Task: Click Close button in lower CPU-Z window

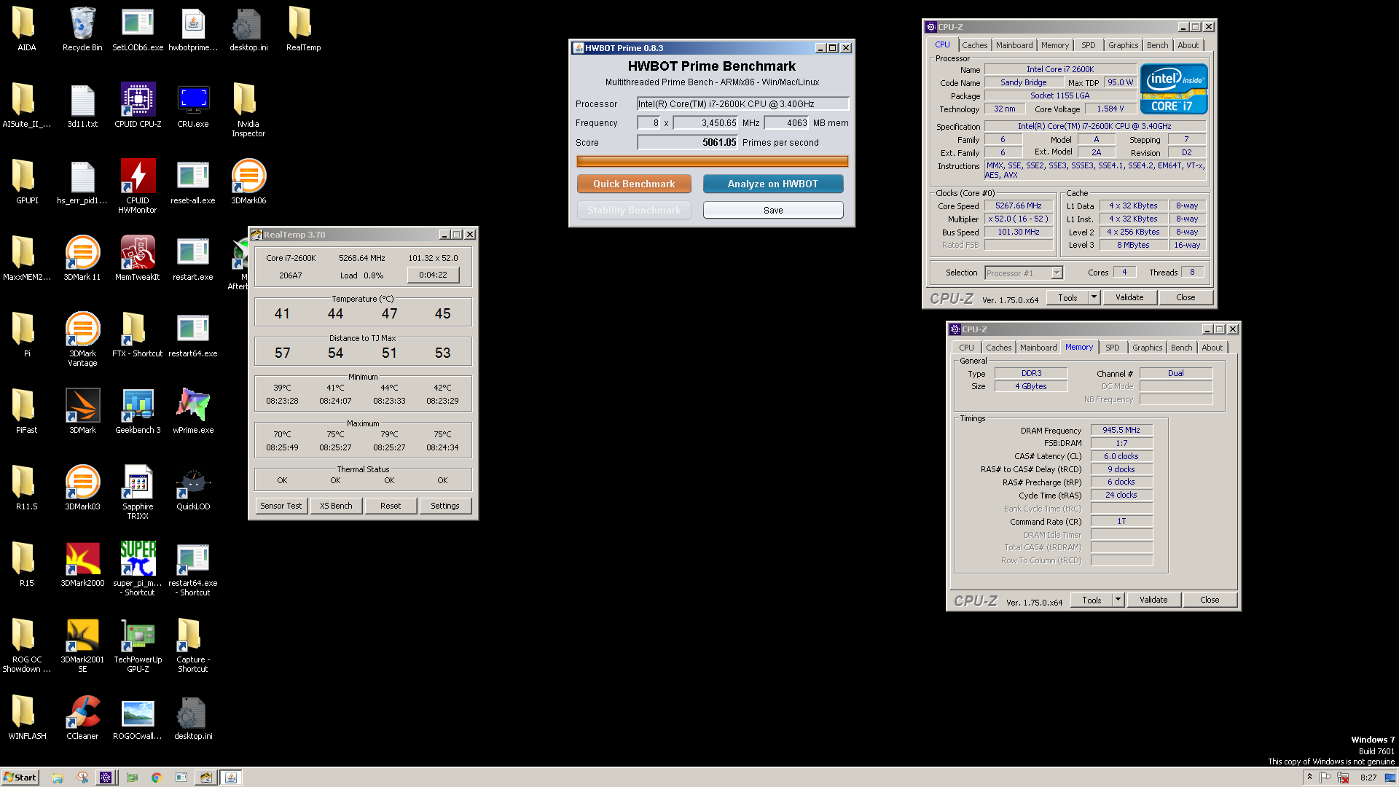Action: pos(1210,600)
